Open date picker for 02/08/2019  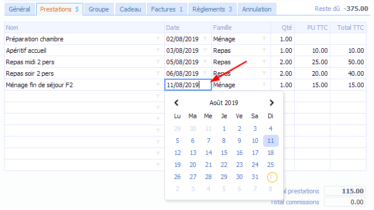click(x=205, y=39)
